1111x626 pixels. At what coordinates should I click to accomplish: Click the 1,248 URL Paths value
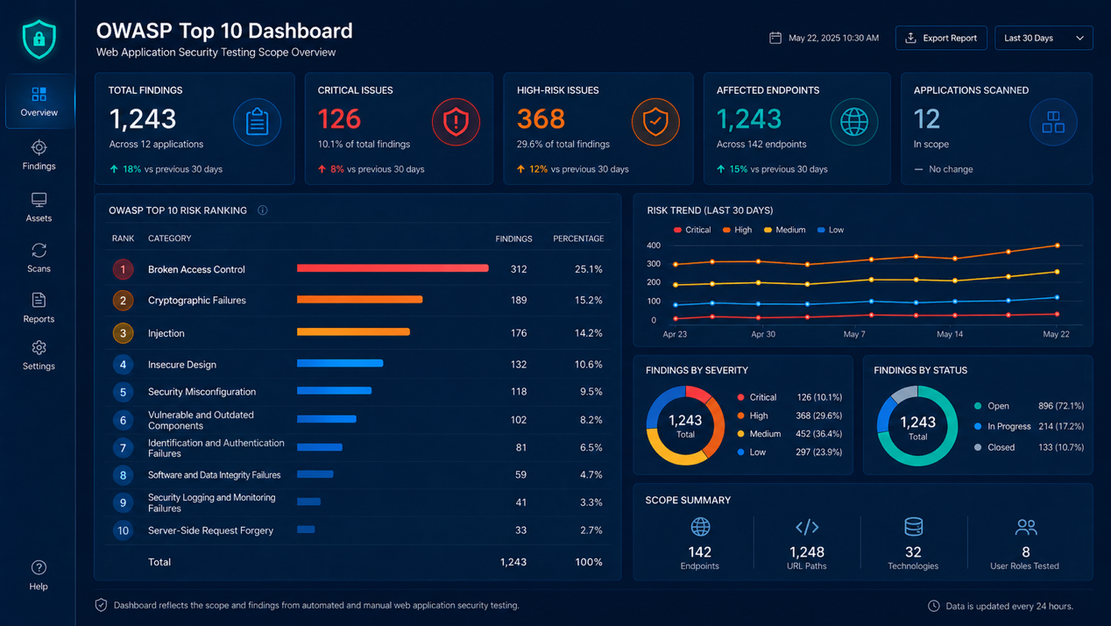[x=807, y=551]
